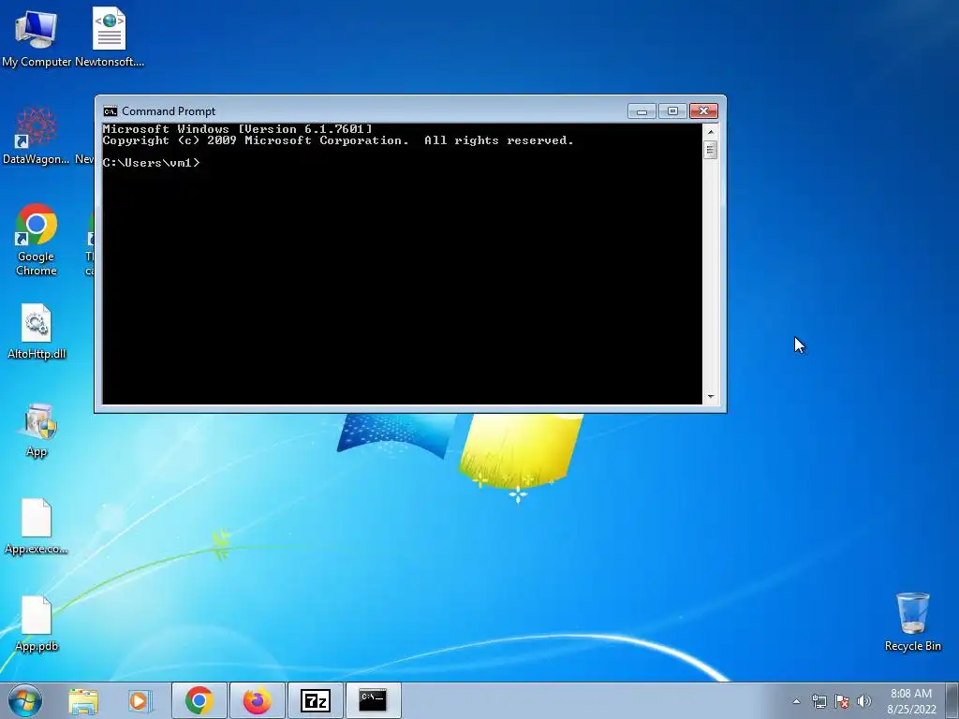Select the App.exe.co... file on the desktop
Screen dimensions: 959x719
pos(37,526)
